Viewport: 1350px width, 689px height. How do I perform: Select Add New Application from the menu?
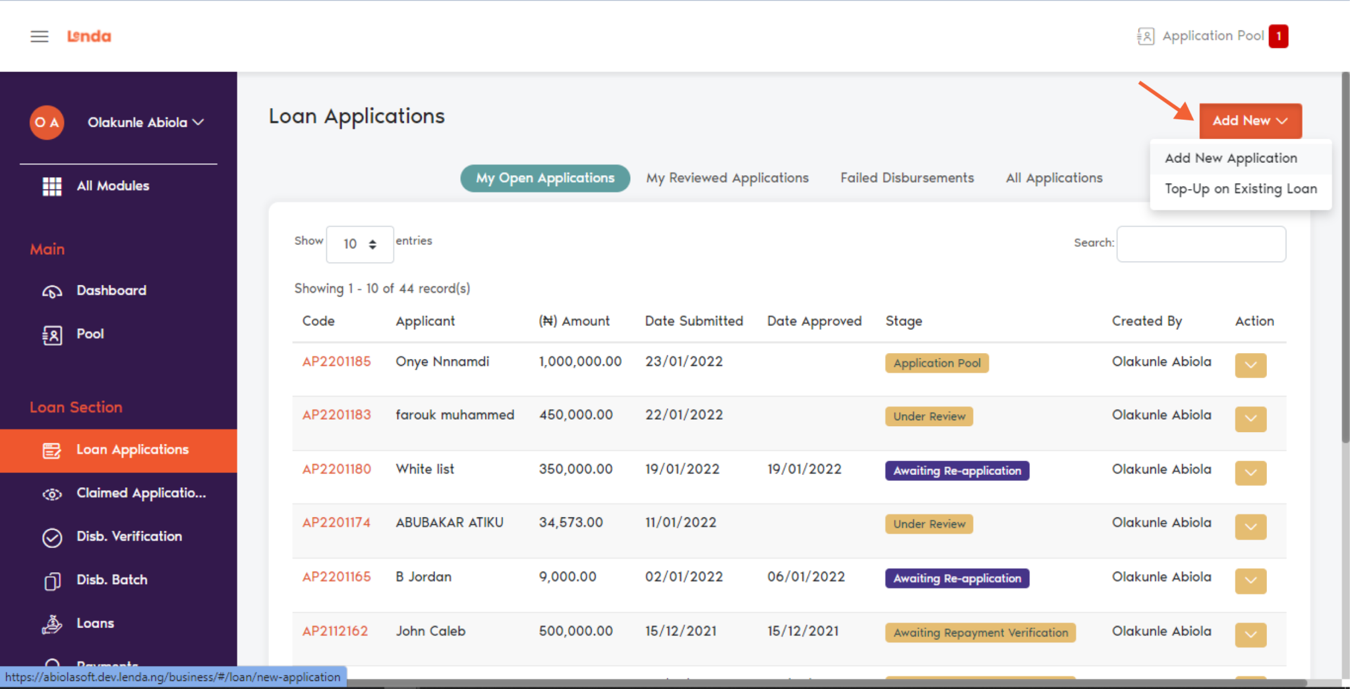click(1231, 157)
